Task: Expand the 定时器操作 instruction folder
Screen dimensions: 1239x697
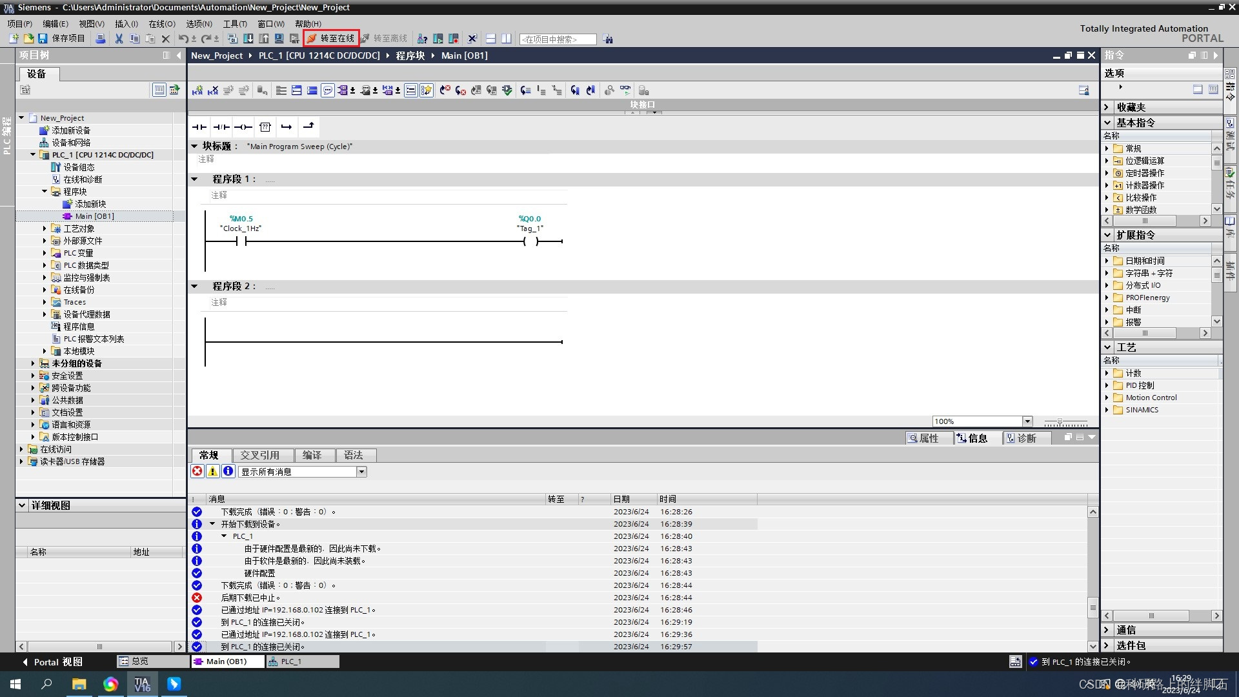Action: pos(1107,173)
